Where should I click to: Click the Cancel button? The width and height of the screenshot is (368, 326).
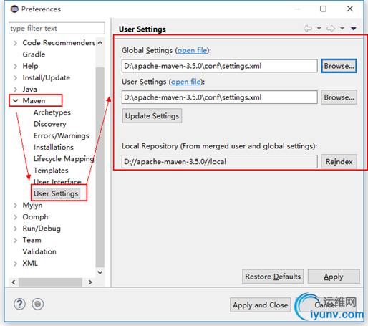click(x=326, y=305)
